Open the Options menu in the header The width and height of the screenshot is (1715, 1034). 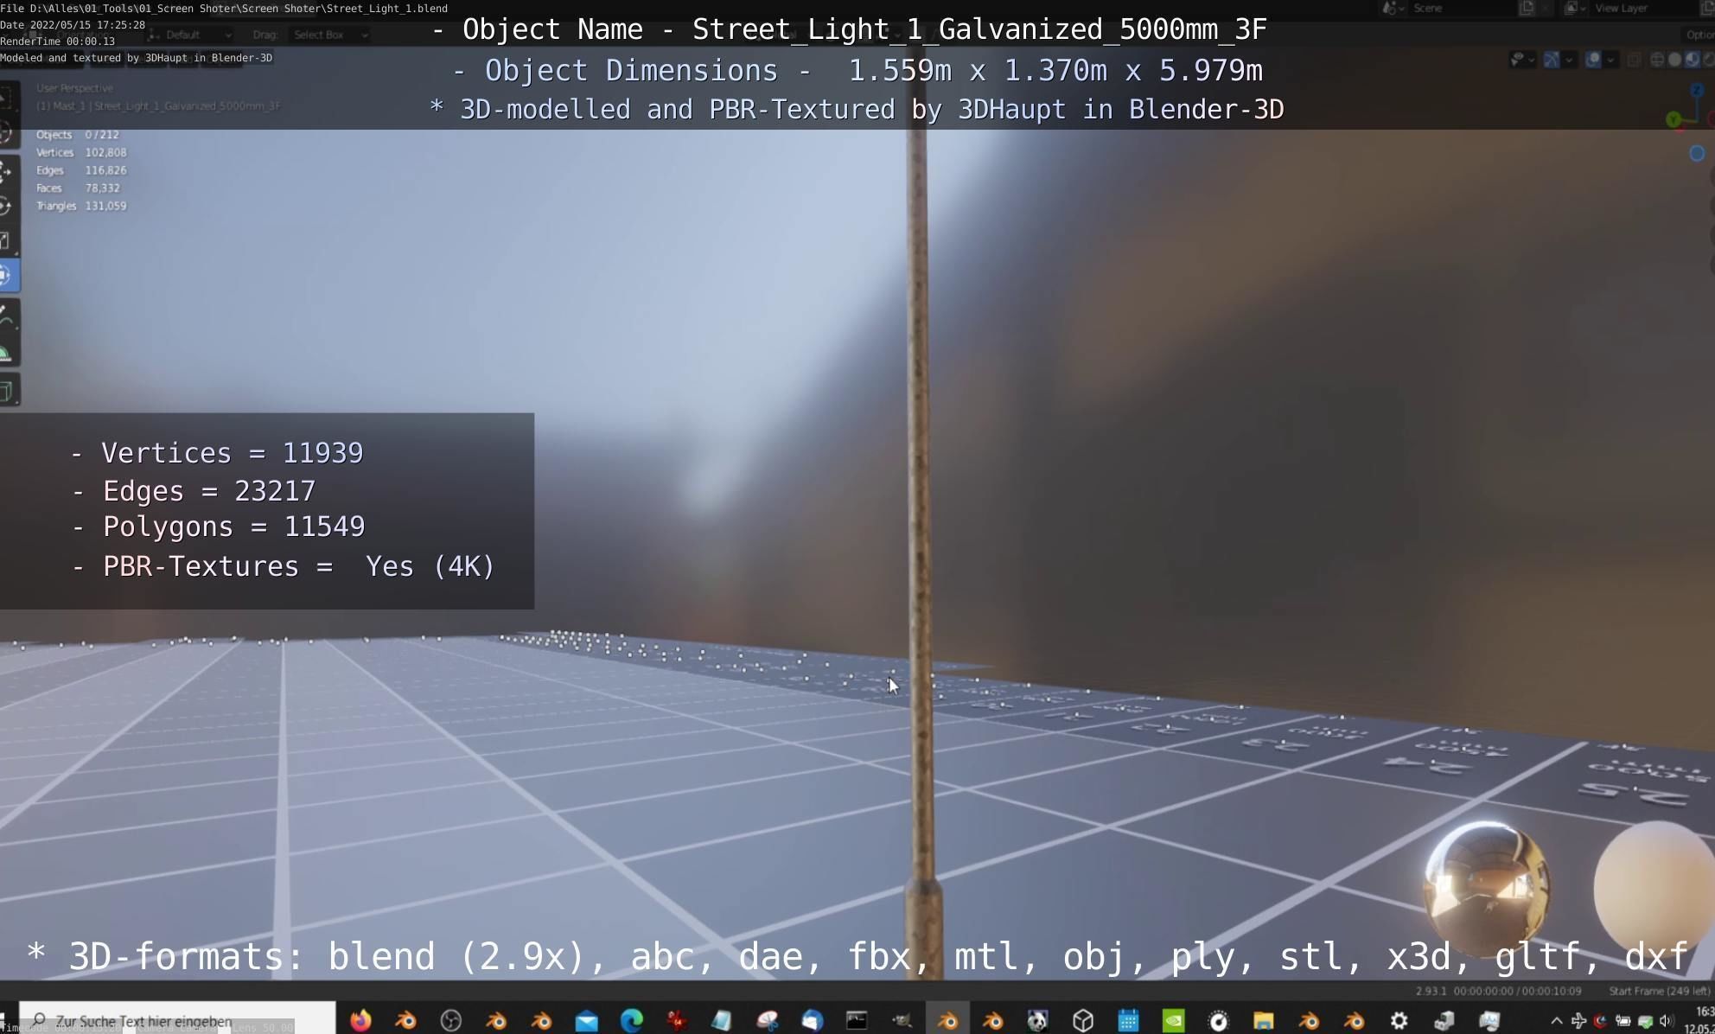click(1699, 35)
